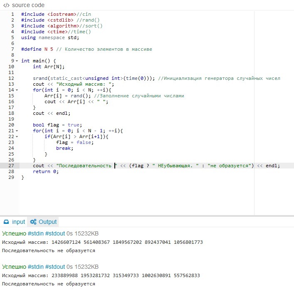Click 'cout << "Исходный массив: "' line

[x=73, y=84]
